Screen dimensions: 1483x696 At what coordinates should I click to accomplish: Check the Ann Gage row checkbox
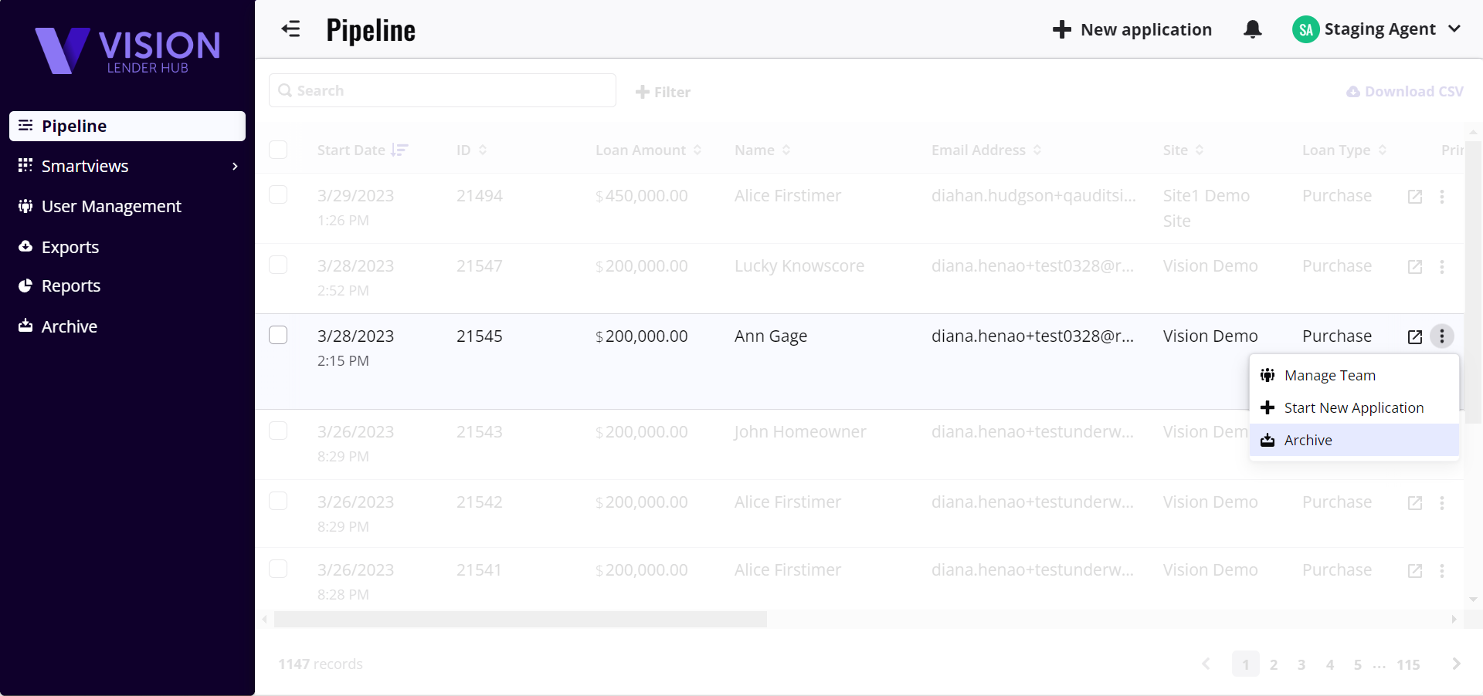pos(278,335)
